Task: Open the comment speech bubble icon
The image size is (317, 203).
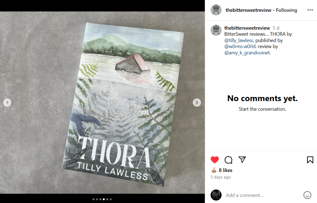Action: [228, 160]
